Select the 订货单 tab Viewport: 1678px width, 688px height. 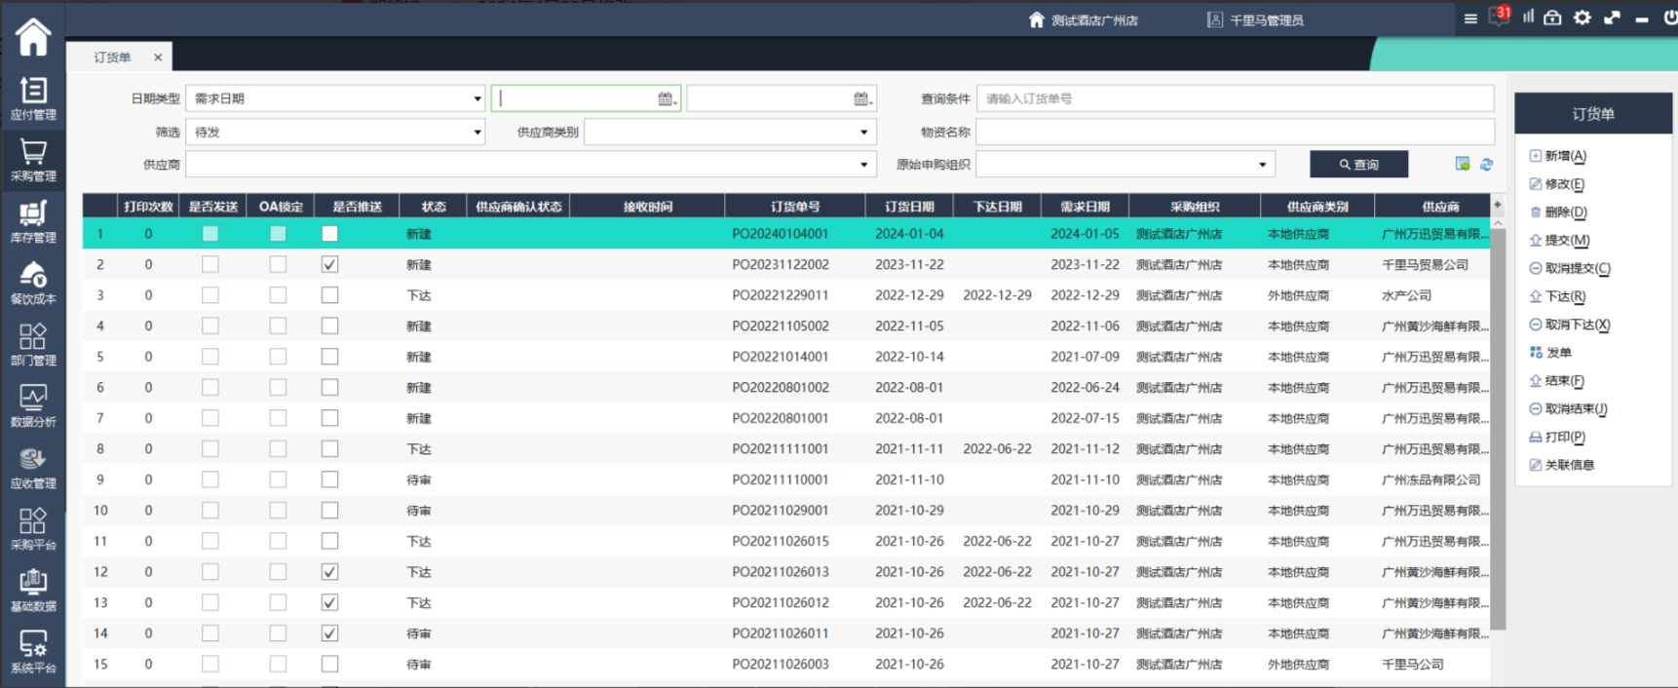[x=113, y=57]
